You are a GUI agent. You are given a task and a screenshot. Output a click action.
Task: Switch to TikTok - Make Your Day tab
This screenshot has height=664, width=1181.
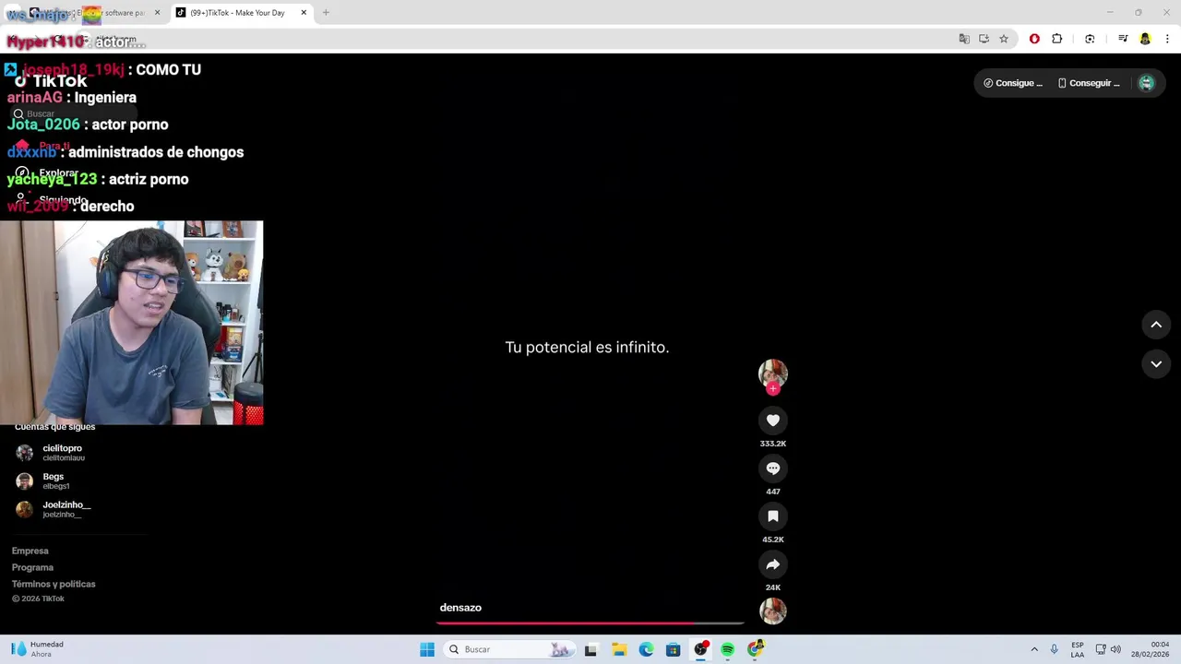[238, 13]
